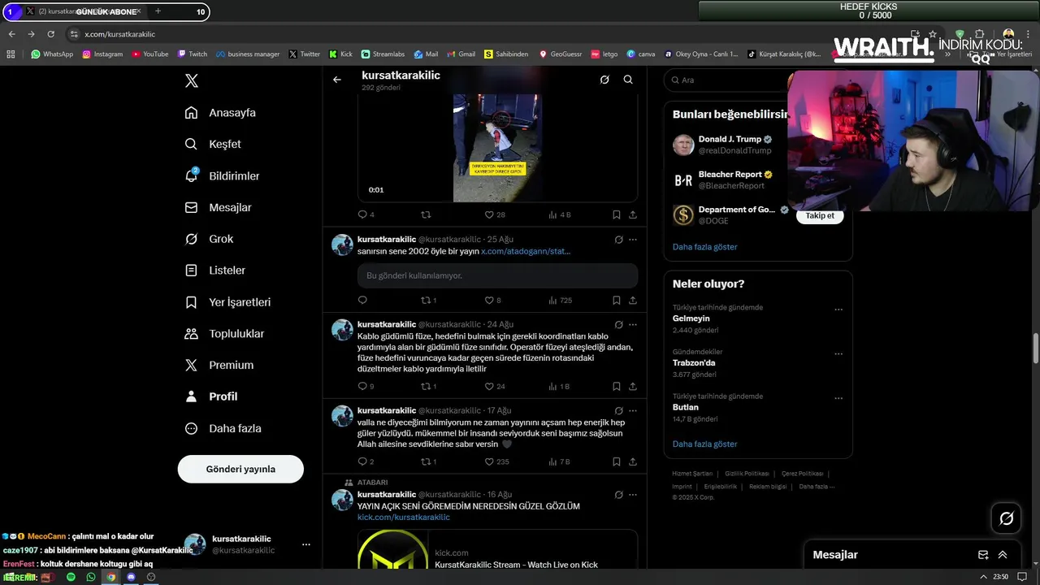Like the 25 Ağu post
This screenshot has width=1040, height=585.
pos(492,300)
